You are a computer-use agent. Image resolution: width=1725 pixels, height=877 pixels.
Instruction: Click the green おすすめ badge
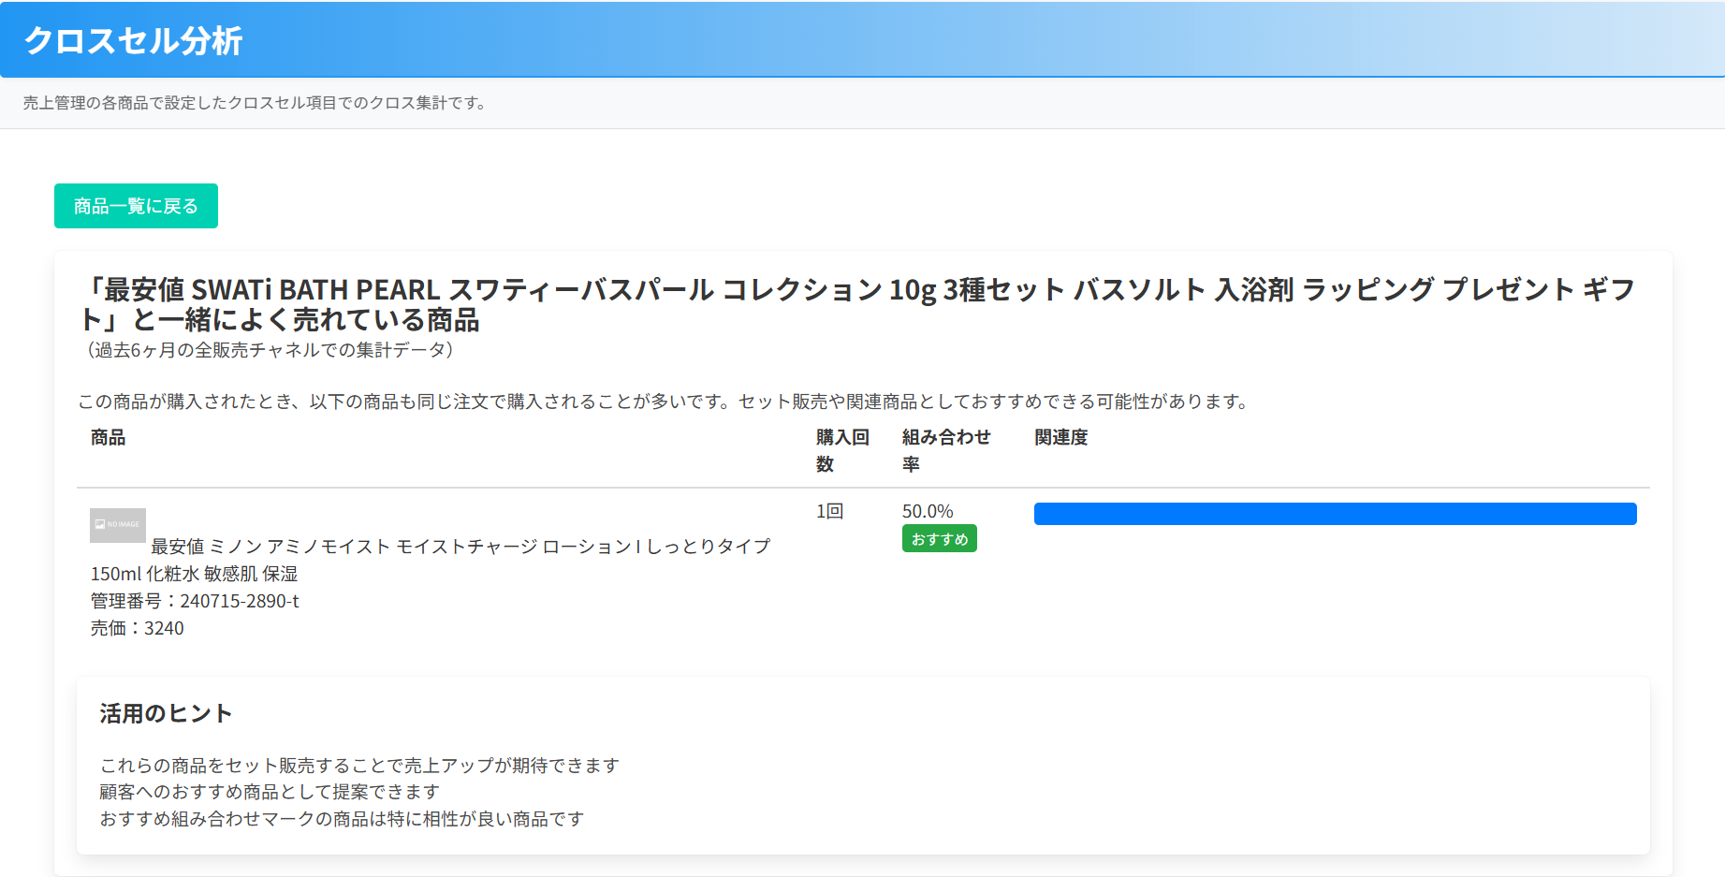[x=939, y=539]
